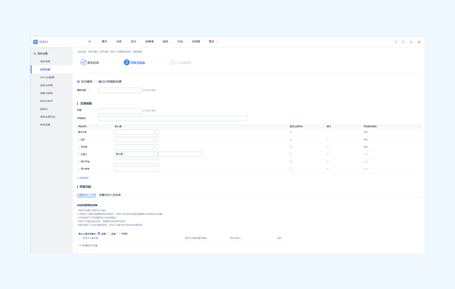This screenshot has height=289, width=455.
Task: Grab the drag handle of 迭代 row
Action: [x=79, y=140]
